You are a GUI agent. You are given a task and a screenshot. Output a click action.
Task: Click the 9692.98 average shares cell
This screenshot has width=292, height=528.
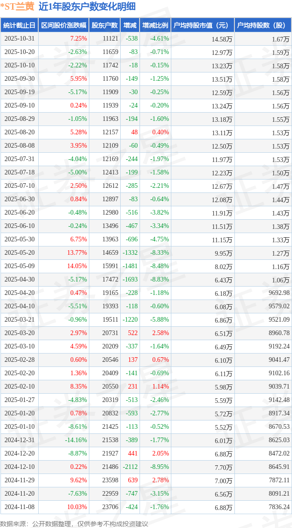(x=279, y=293)
